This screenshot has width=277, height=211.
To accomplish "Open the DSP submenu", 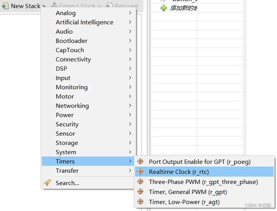I will 89,69.
